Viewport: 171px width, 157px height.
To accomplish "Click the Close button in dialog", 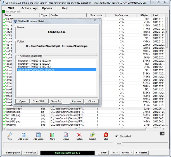I will pos(92,101).
